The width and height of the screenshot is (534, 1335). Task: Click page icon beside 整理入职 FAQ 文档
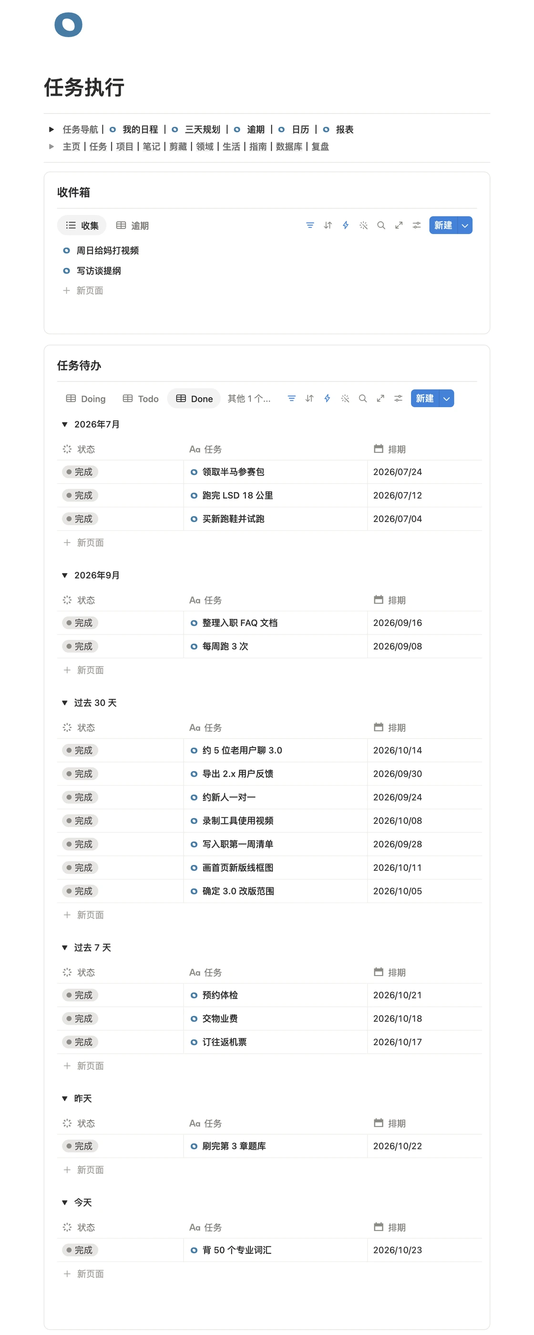click(x=194, y=622)
